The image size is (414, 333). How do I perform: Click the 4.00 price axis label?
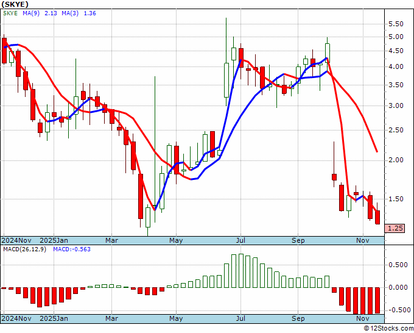[x=396, y=66]
